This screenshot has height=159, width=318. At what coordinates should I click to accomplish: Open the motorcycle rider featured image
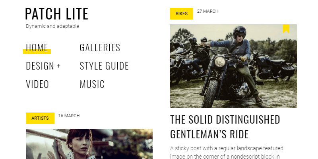click(x=233, y=66)
